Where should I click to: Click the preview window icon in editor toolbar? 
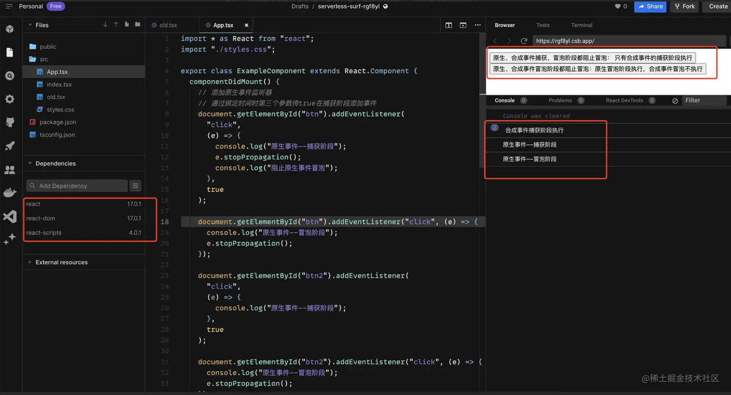point(463,25)
